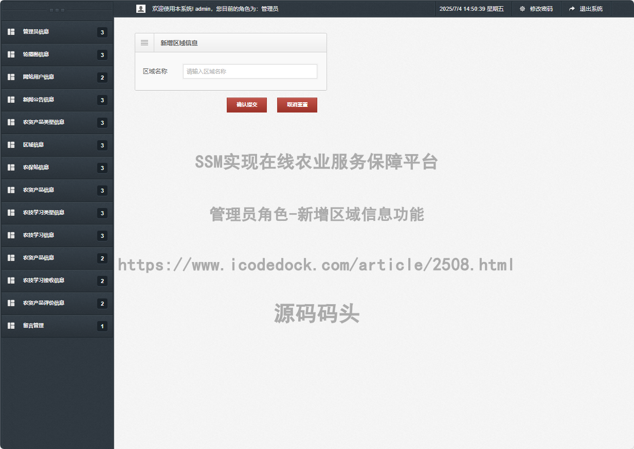Open the 新闻公告信息 menu
The image size is (634, 449).
[x=57, y=100]
